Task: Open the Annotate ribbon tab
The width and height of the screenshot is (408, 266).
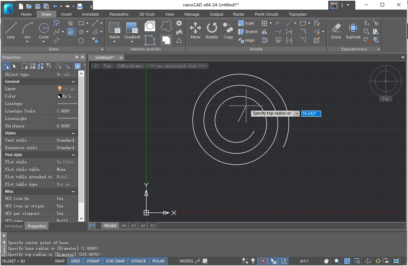Action: [x=90, y=14]
